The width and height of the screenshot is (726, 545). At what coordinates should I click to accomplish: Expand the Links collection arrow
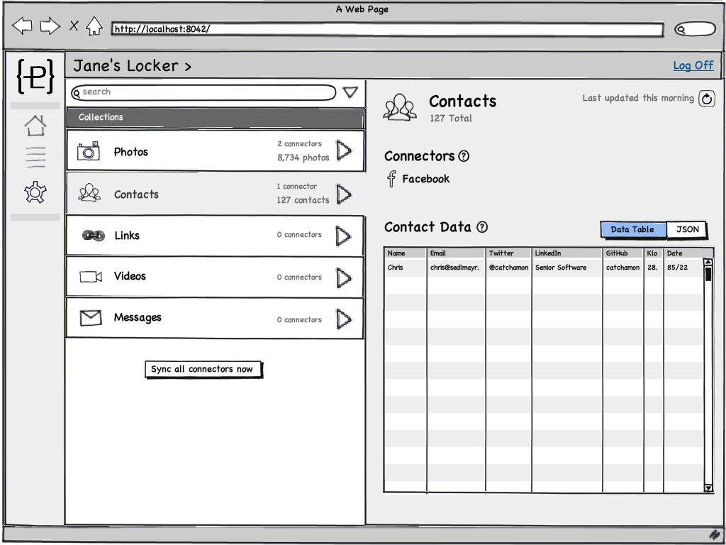pyautogui.click(x=344, y=236)
